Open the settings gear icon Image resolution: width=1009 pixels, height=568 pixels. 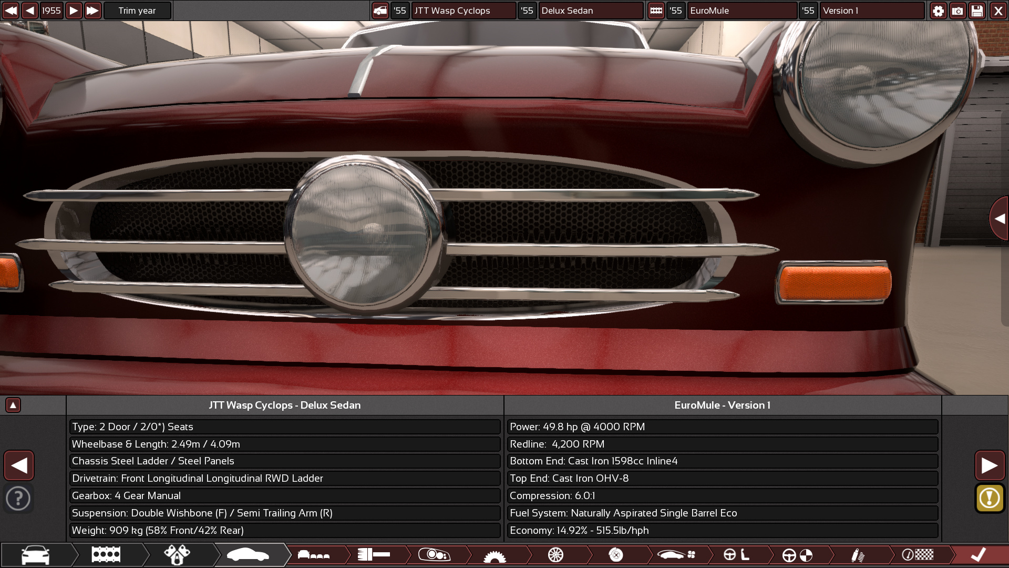coord(938,11)
